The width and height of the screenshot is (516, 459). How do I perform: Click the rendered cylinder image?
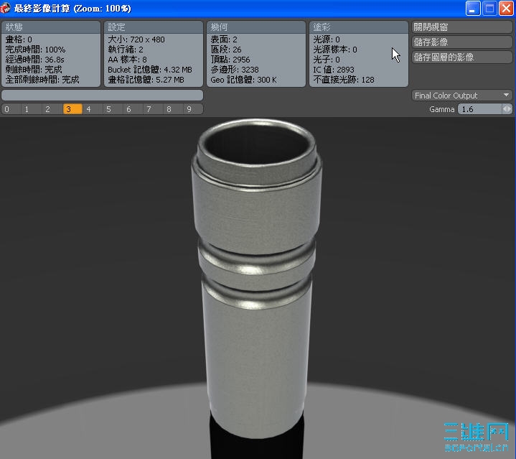tap(257, 280)
